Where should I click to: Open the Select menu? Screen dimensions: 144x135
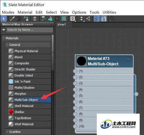point(51,12)
